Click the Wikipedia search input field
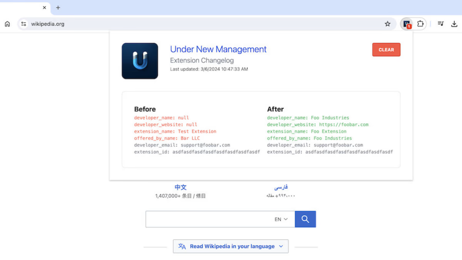The width and height of the screenshot is (462, 260). [x=209, y=219]
